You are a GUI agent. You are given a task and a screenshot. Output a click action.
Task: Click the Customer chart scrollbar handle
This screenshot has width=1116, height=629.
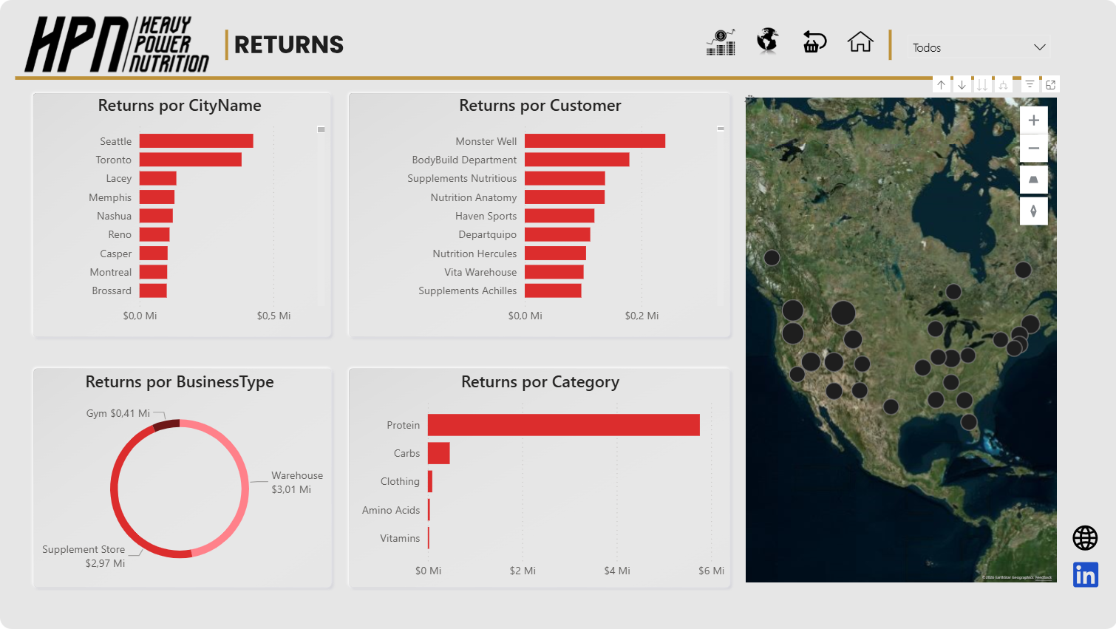[x=721, y=129]
